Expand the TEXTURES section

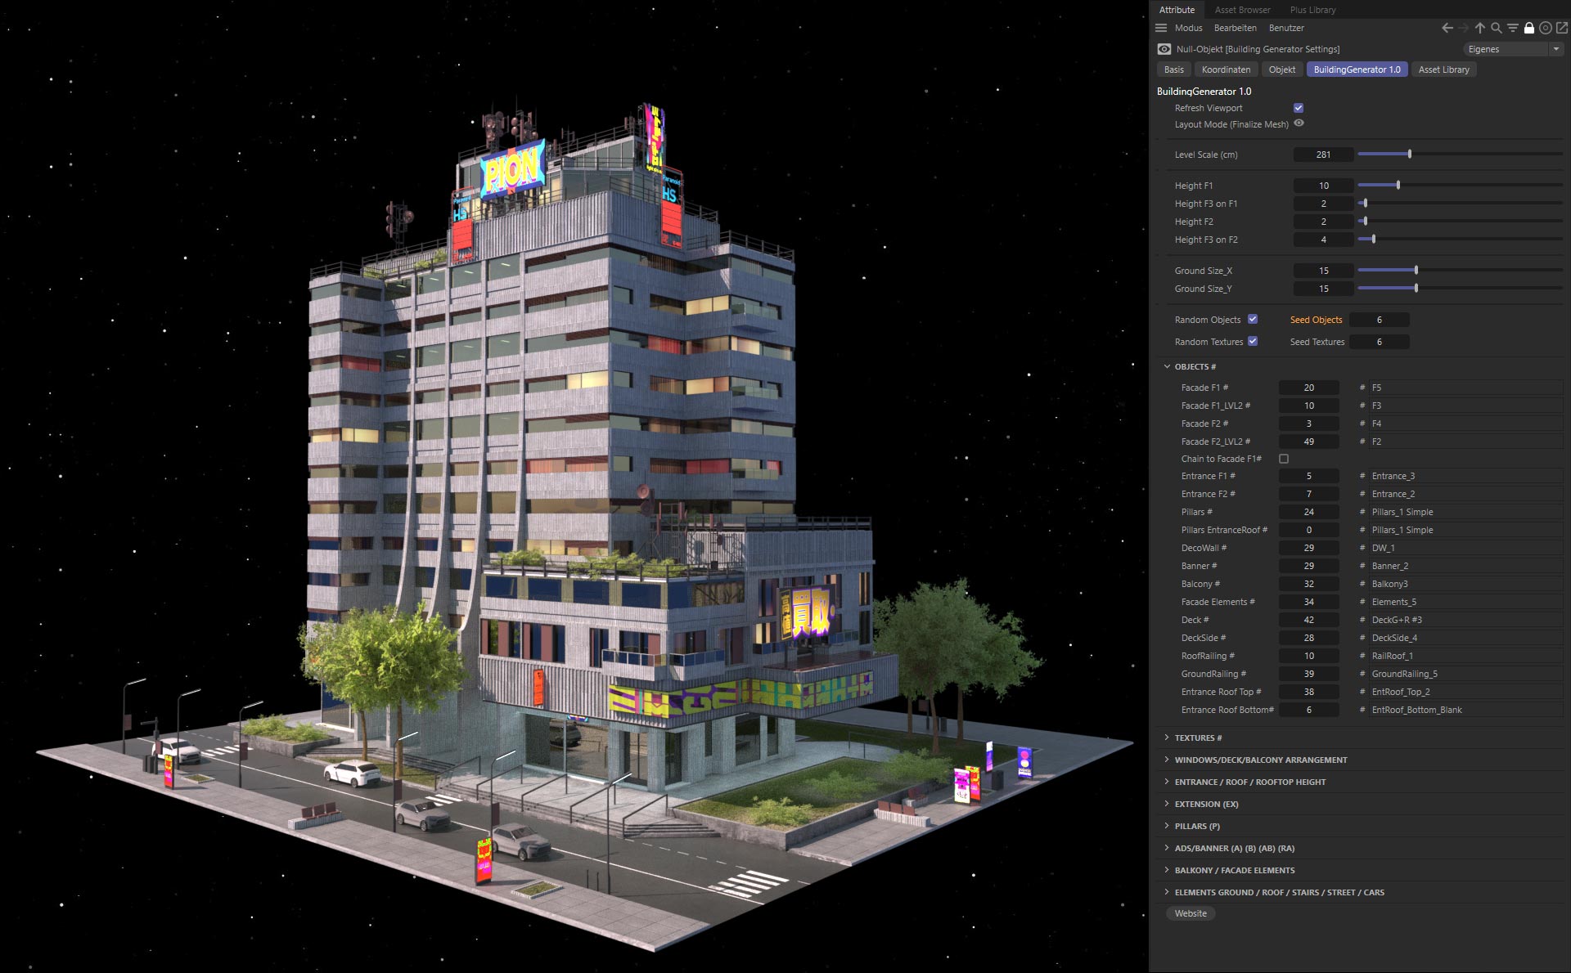pyautogui.click(x=1167, y=737)
